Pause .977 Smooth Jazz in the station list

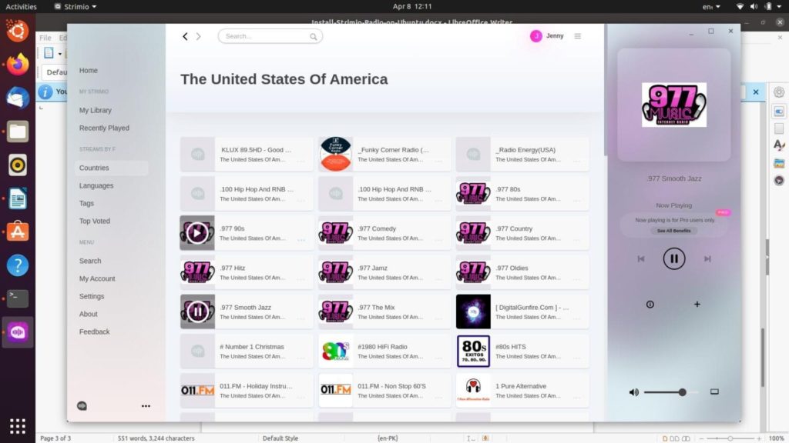click(x=197, y=311)
